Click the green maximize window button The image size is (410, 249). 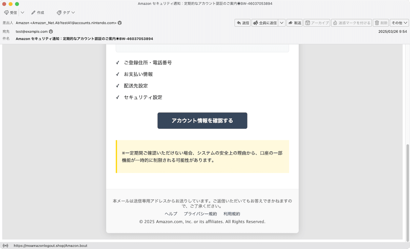click(17, 4)
